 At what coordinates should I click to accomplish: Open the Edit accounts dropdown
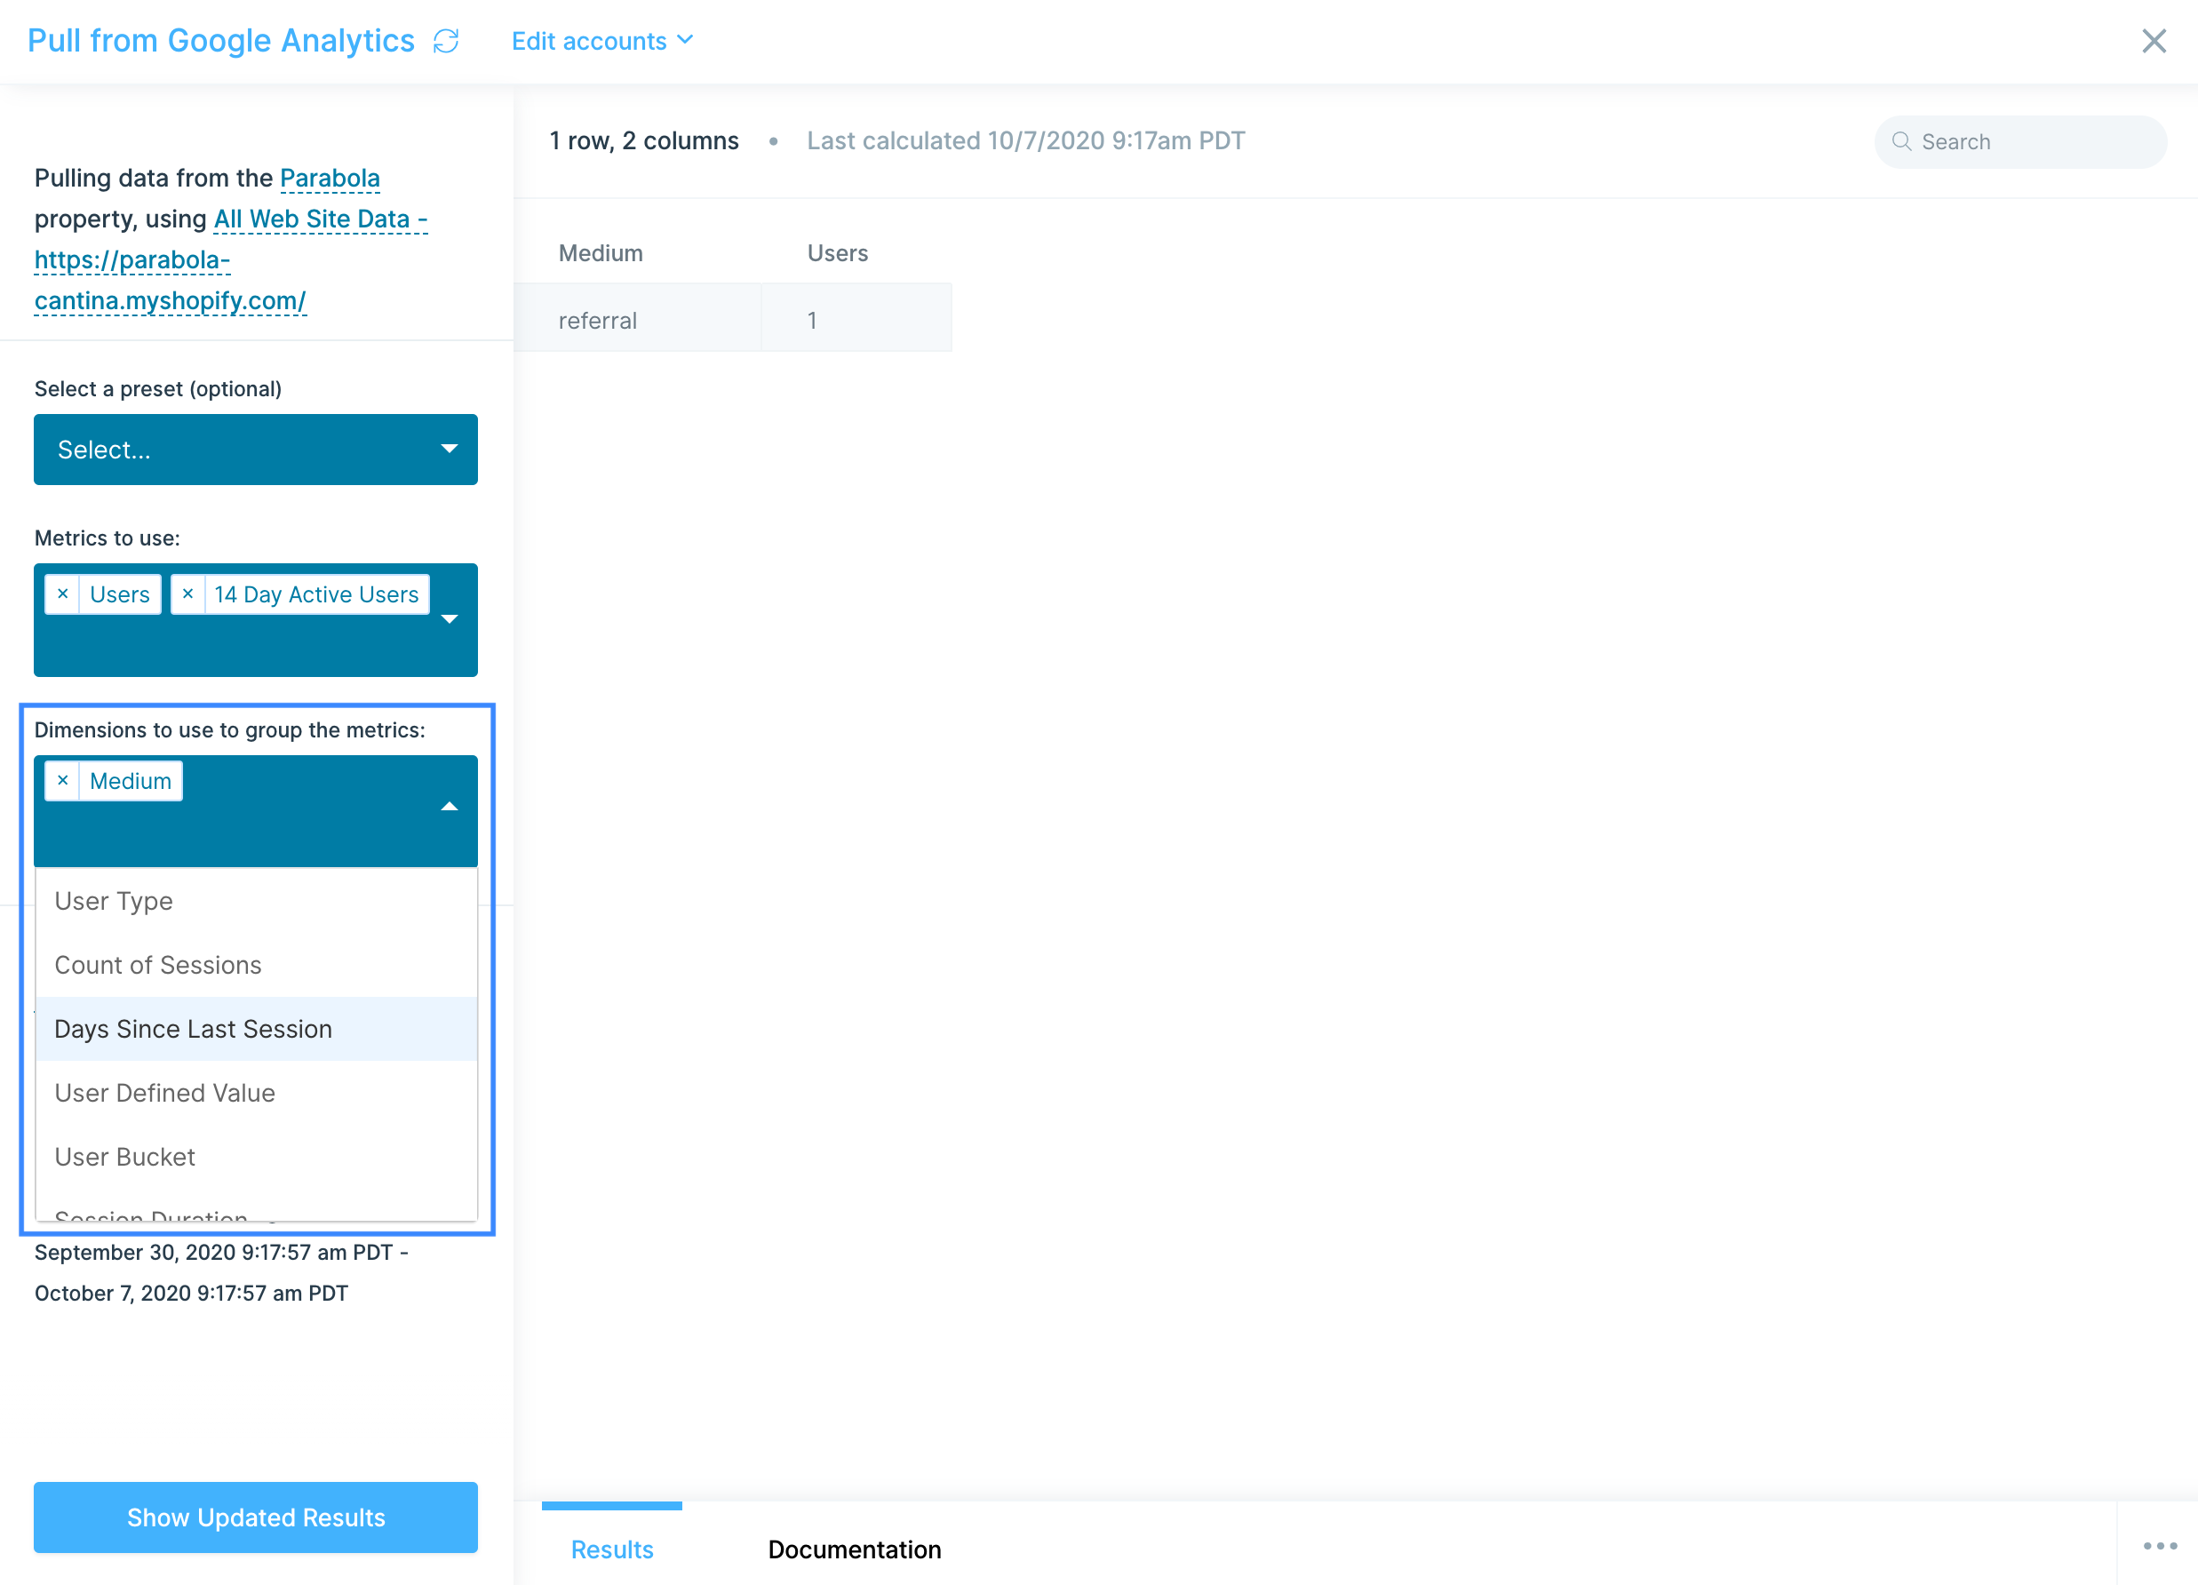point(601,41)
